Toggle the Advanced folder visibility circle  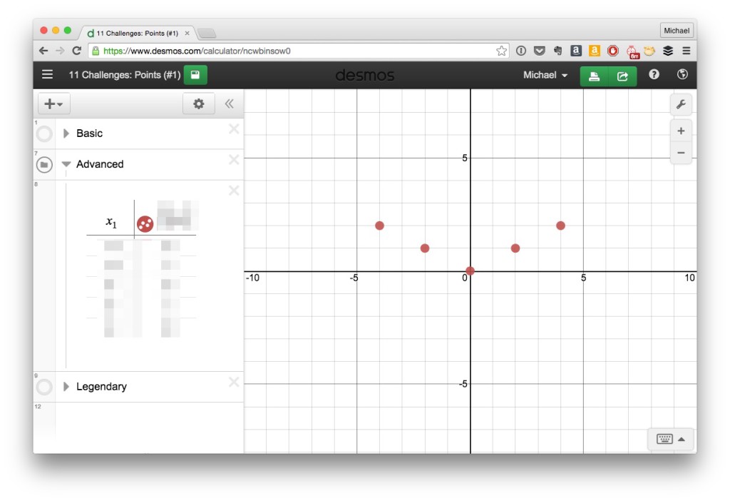click(43, 164)
